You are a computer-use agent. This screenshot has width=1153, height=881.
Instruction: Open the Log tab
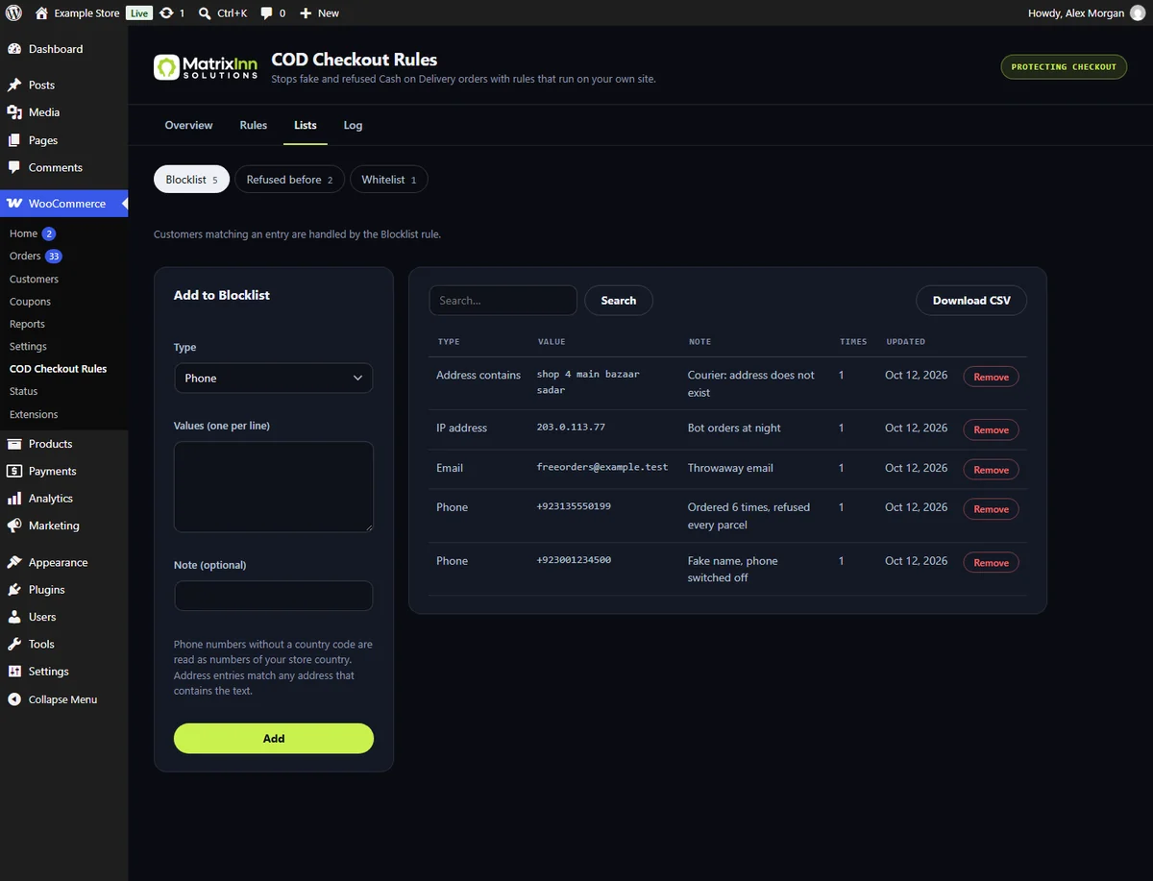353,125
